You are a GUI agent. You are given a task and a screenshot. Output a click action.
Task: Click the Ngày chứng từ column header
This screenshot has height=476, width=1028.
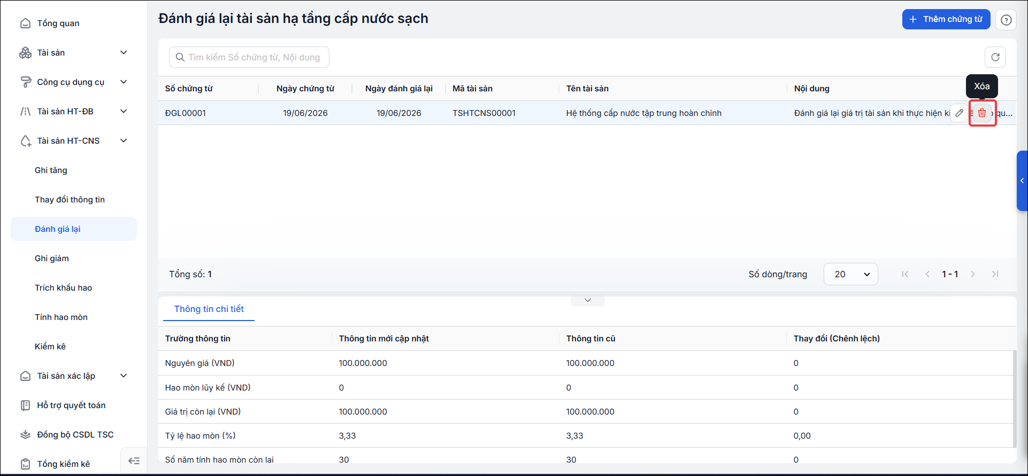pos(305,89)
